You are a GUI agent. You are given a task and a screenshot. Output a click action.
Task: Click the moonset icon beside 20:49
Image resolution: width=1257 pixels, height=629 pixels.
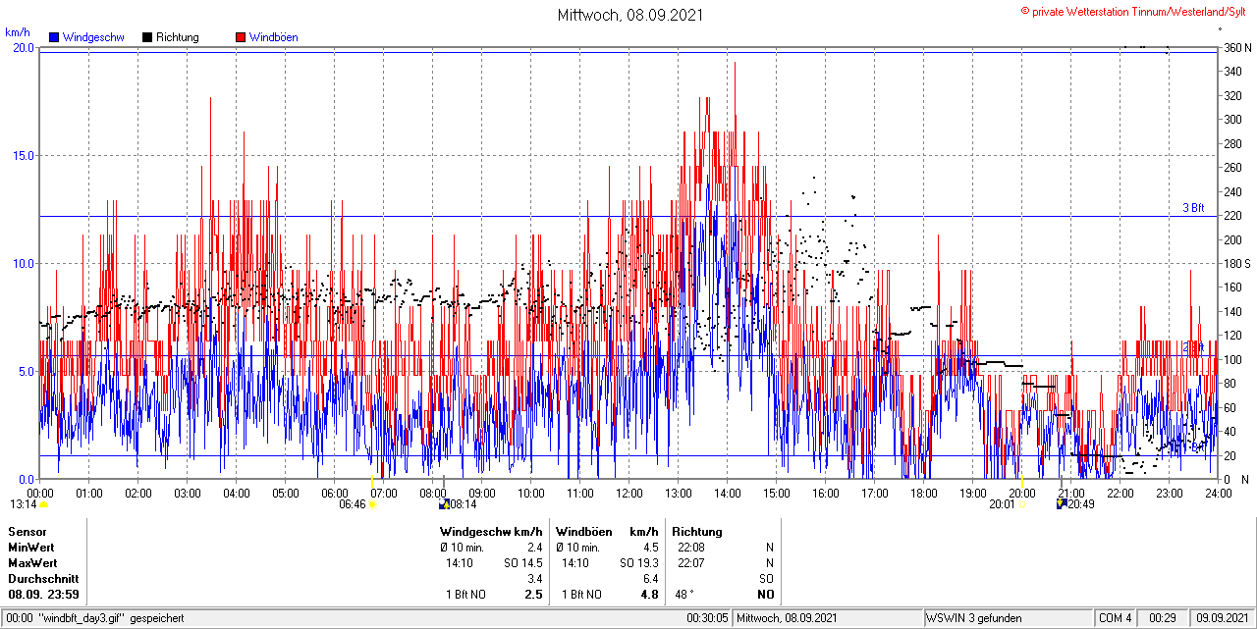point(1061,504)
